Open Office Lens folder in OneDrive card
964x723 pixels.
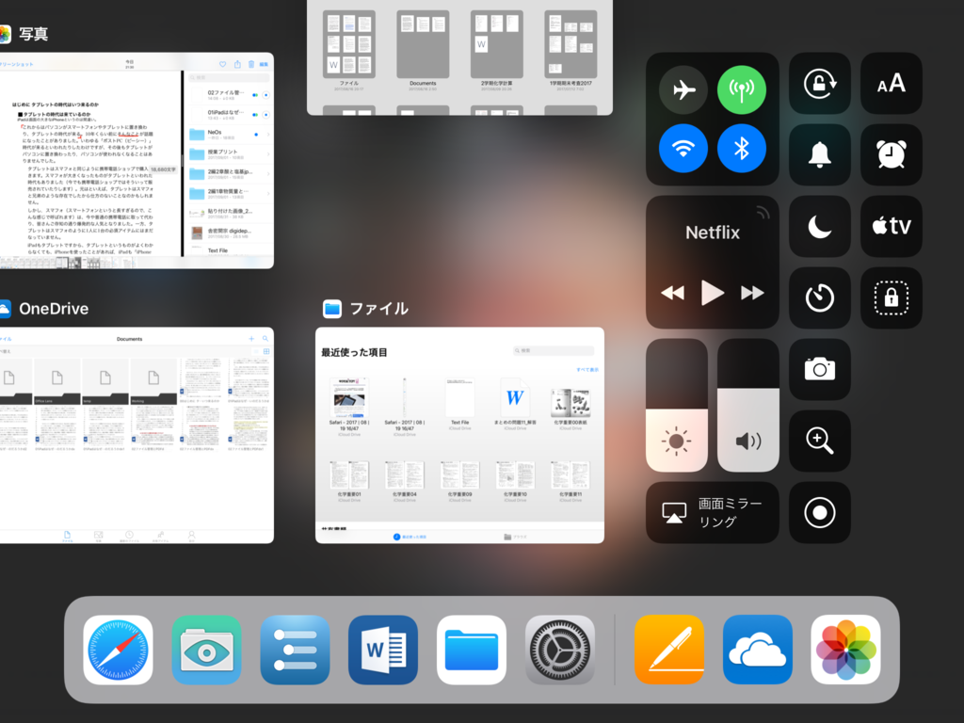point(57,382)
